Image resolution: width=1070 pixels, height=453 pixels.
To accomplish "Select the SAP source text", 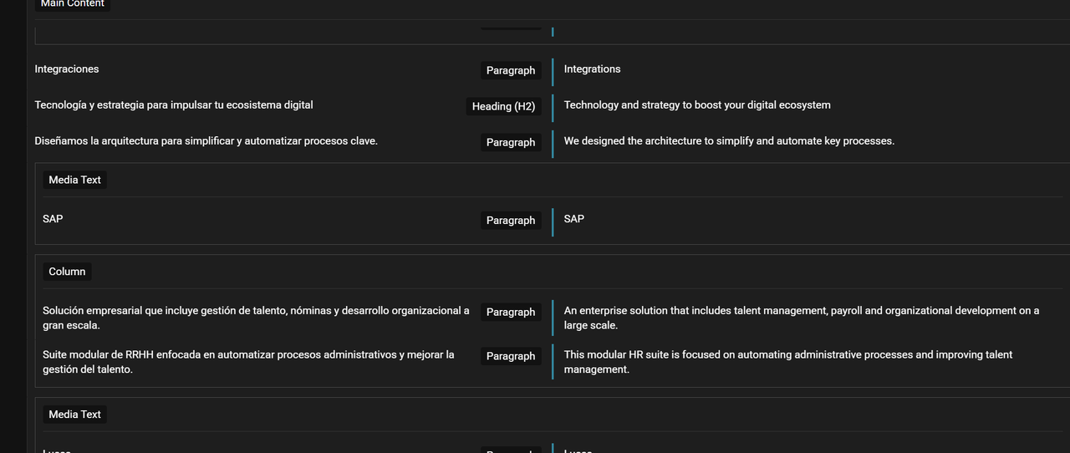I will point(53,219).
